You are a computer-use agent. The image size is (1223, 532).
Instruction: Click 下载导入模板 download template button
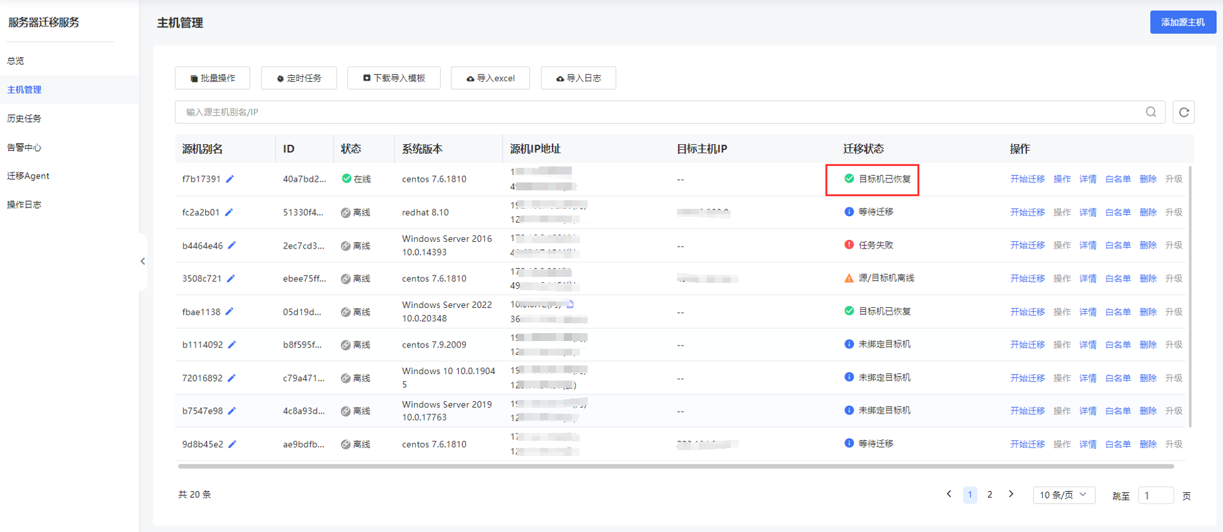394,78
